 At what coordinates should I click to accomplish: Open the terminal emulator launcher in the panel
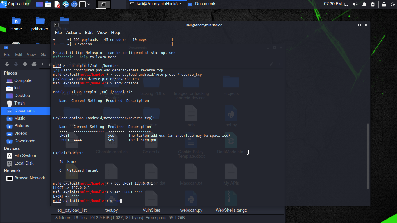pyautogui.click(x=83, y=4)
